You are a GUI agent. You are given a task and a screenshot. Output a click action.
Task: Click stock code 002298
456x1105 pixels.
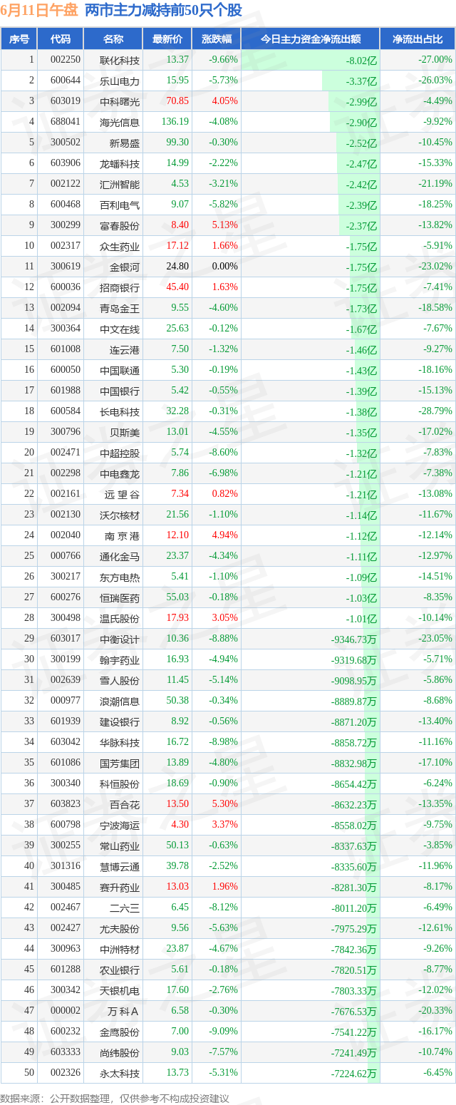click(x=65, y=473)
